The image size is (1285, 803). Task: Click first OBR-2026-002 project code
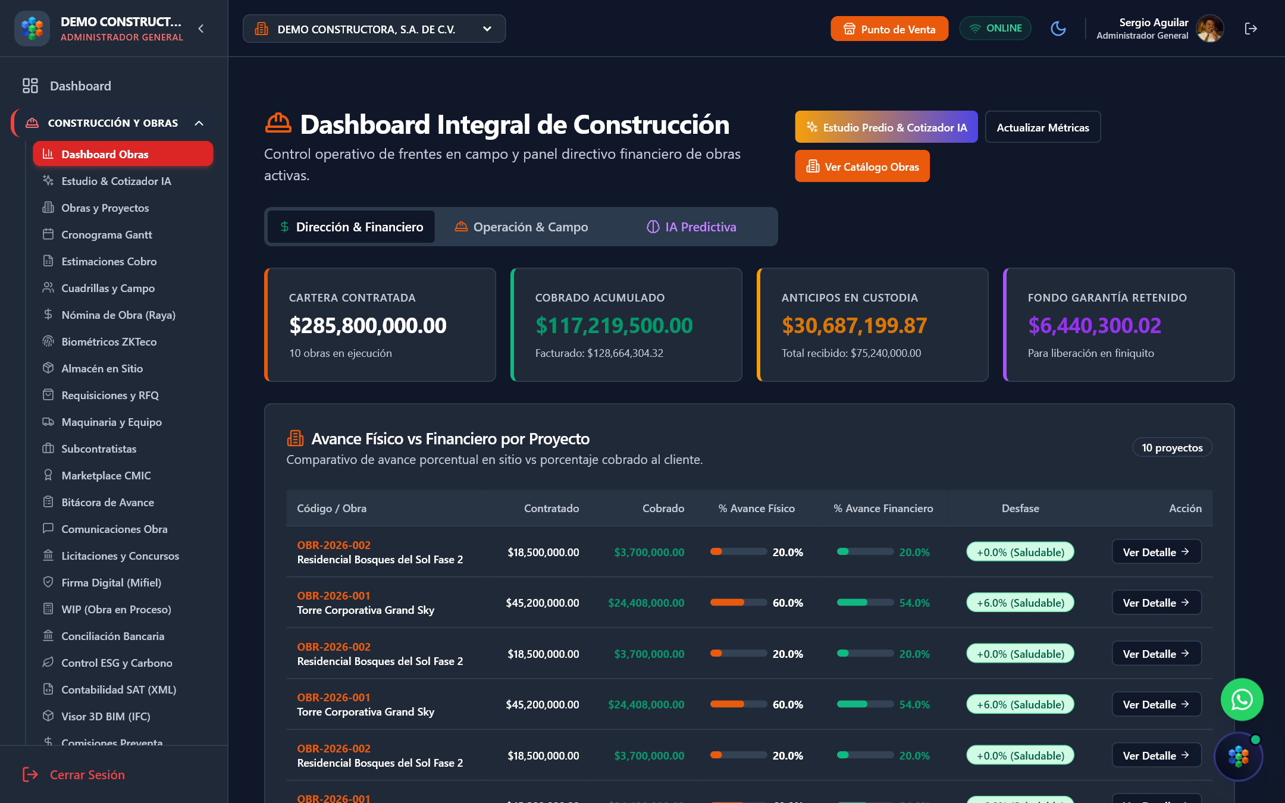[x=334, y=545]
